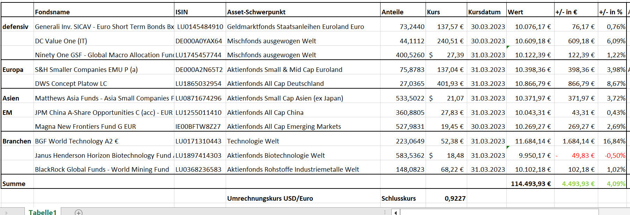Image resolution: width=630 pixels, height=215 pixels.
Task: Click the exchange rate 0,9227 cell
Action: (x=455, y=199)
